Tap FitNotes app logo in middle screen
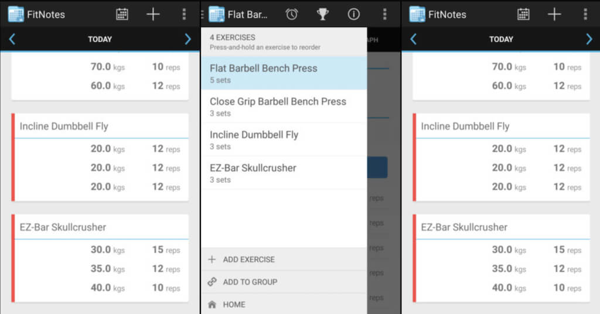This screenshot has height=314, width=600. pyautogui.click(x=217, y=14)
